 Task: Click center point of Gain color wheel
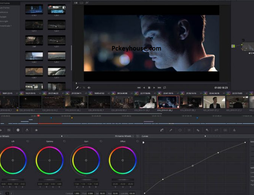point(86,160)
